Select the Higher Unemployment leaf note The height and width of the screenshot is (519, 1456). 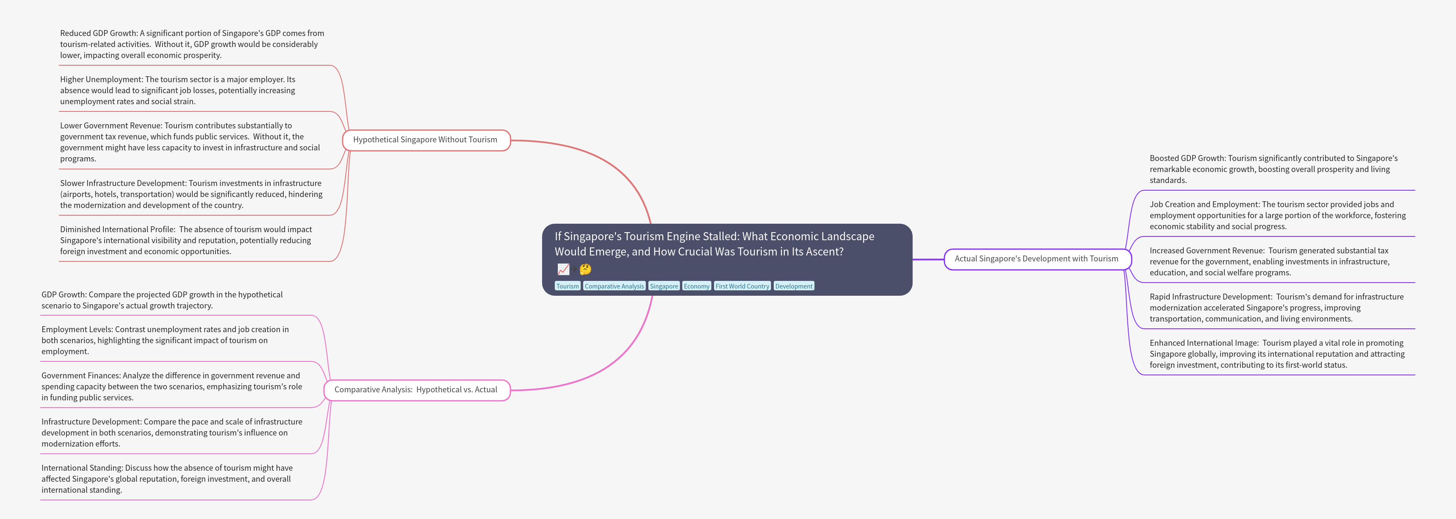(177, 91)
